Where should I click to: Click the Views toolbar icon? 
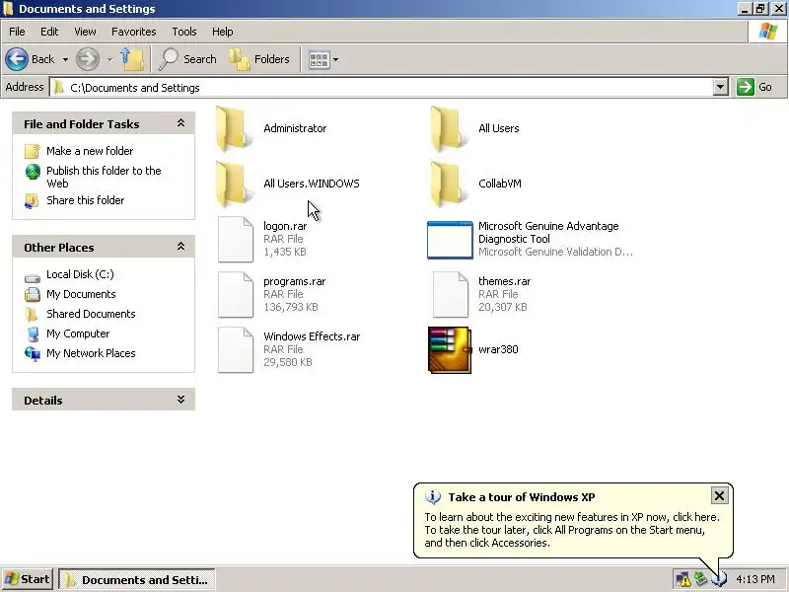pos(319,60)
